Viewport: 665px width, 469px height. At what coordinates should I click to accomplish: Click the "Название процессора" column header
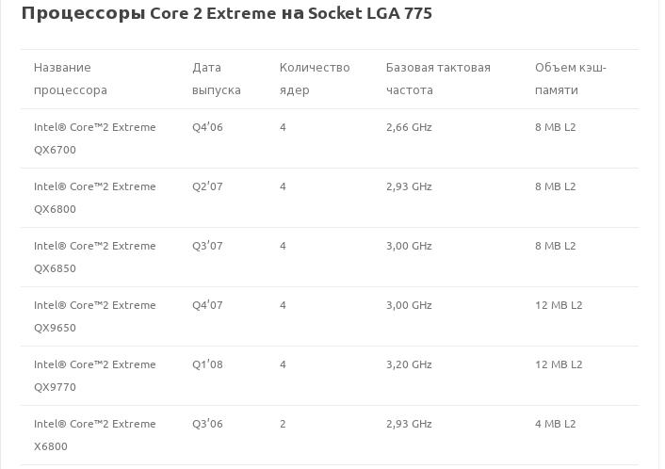coord(71,79)
